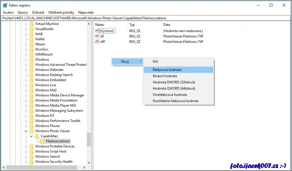This screenshot has width=292, height=171.
Task: Select Hodnota DWORD (32bitová) option
Action: click(174, 82)
